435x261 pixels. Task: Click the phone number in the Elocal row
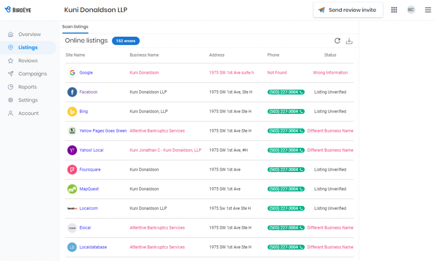point(286,228)
